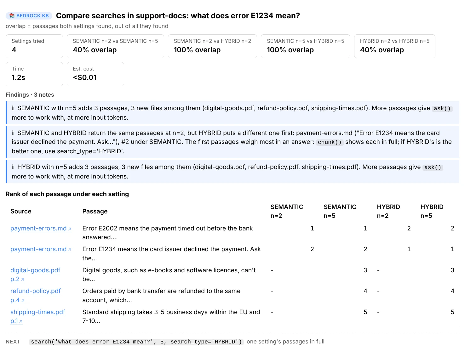Click the suggested NEXT search command
Screen dimensions: 465x351
pyautogui.click(x=136, y=342)
